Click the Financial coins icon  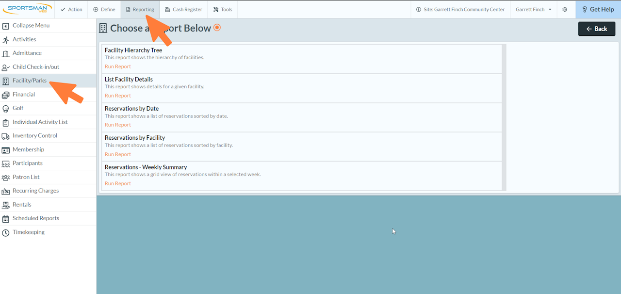click(6, 95)
